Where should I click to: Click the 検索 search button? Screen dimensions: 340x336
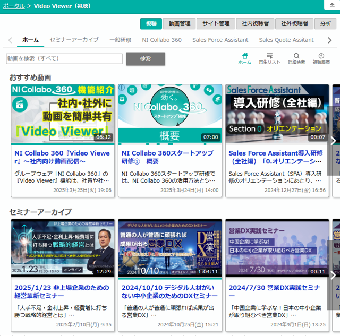point(145,59)
